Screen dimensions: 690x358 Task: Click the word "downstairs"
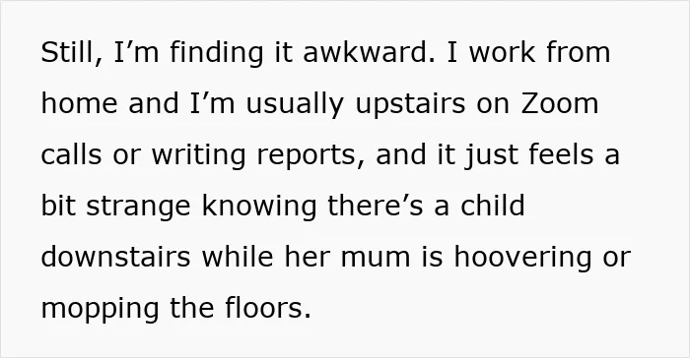coord(115,257)
